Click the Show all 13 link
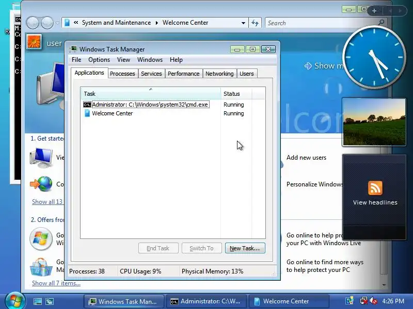This screenshot has height=309, width=413. click(47, 202)
